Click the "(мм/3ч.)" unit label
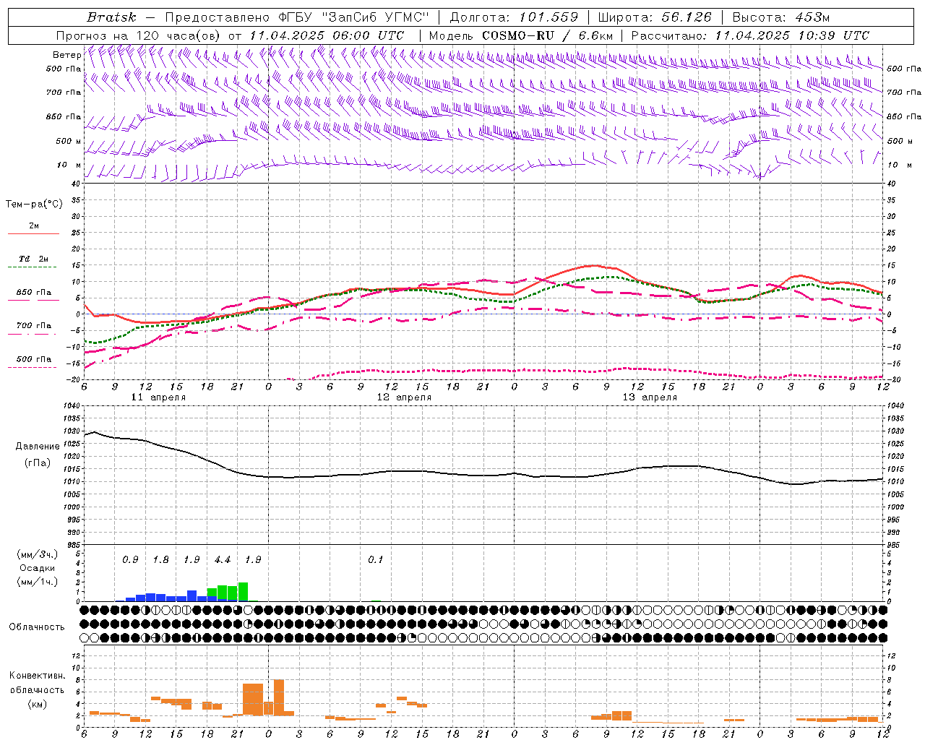The height and width of the screenshot is (740, 925). (x=38, y=554)
